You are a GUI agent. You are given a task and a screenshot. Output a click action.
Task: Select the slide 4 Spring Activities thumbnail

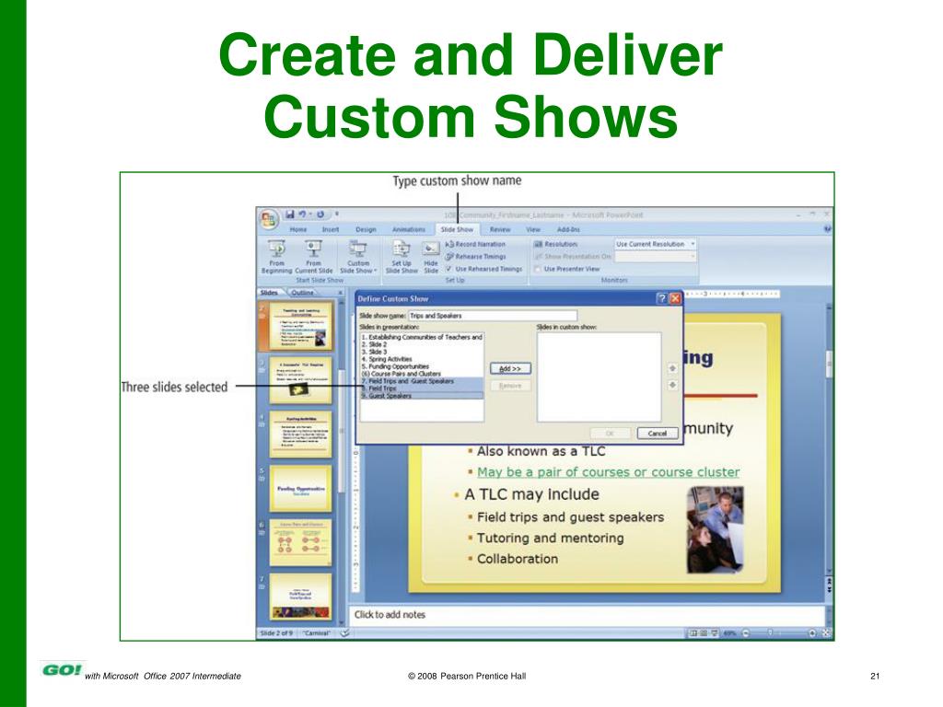pos(301,435)
